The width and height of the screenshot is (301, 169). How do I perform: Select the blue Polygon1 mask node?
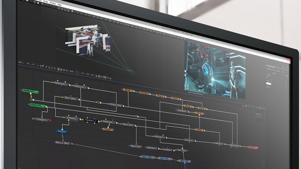[x=63, y=131]
